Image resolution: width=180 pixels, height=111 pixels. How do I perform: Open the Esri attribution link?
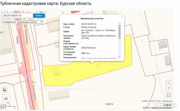pyautogui.click(x=160, y=101)
